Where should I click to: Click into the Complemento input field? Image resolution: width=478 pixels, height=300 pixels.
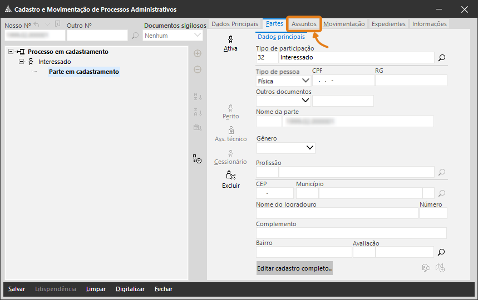tap(351, 233)
